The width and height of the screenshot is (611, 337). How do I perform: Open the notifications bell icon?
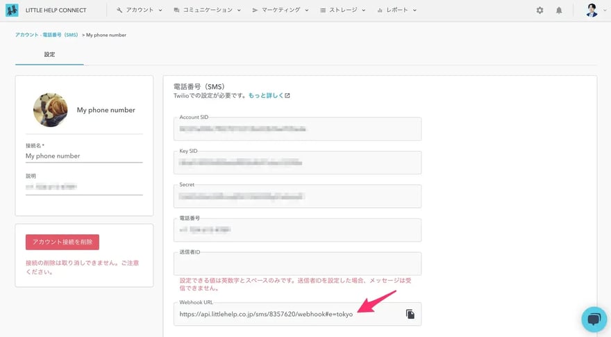(559, 10)
